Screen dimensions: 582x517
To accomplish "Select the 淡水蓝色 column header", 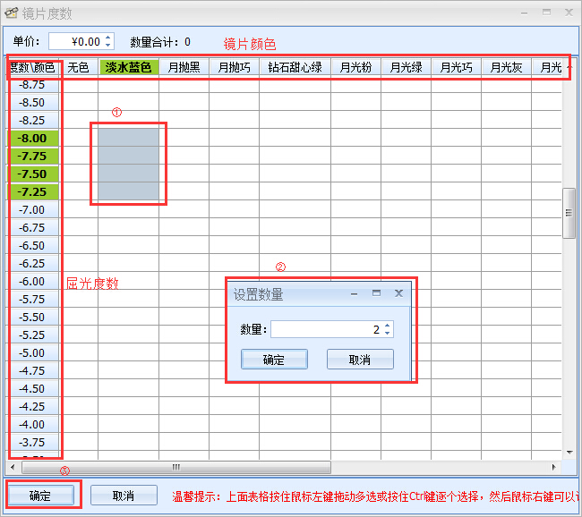I will (128, 67).
